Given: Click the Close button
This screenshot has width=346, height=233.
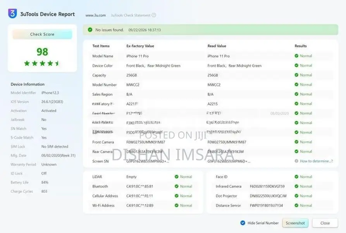Looking at the screenshot, I should coord(325,223).
